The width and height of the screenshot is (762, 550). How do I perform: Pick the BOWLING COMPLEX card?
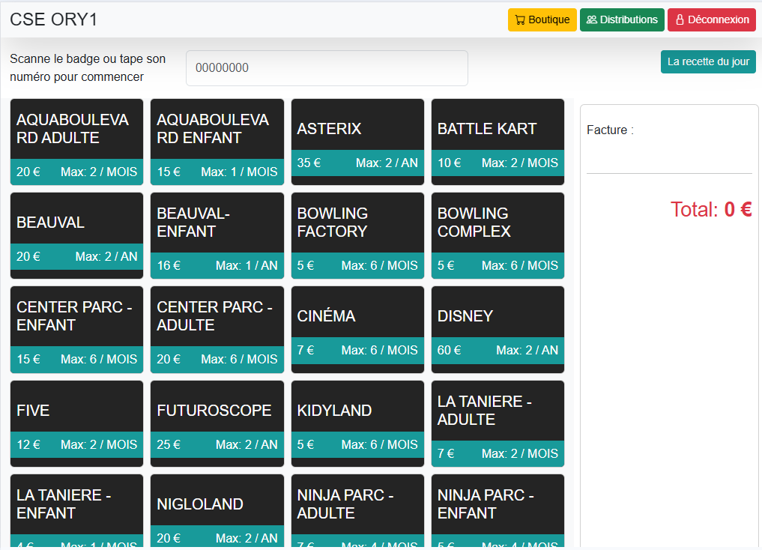coord(498,235)
